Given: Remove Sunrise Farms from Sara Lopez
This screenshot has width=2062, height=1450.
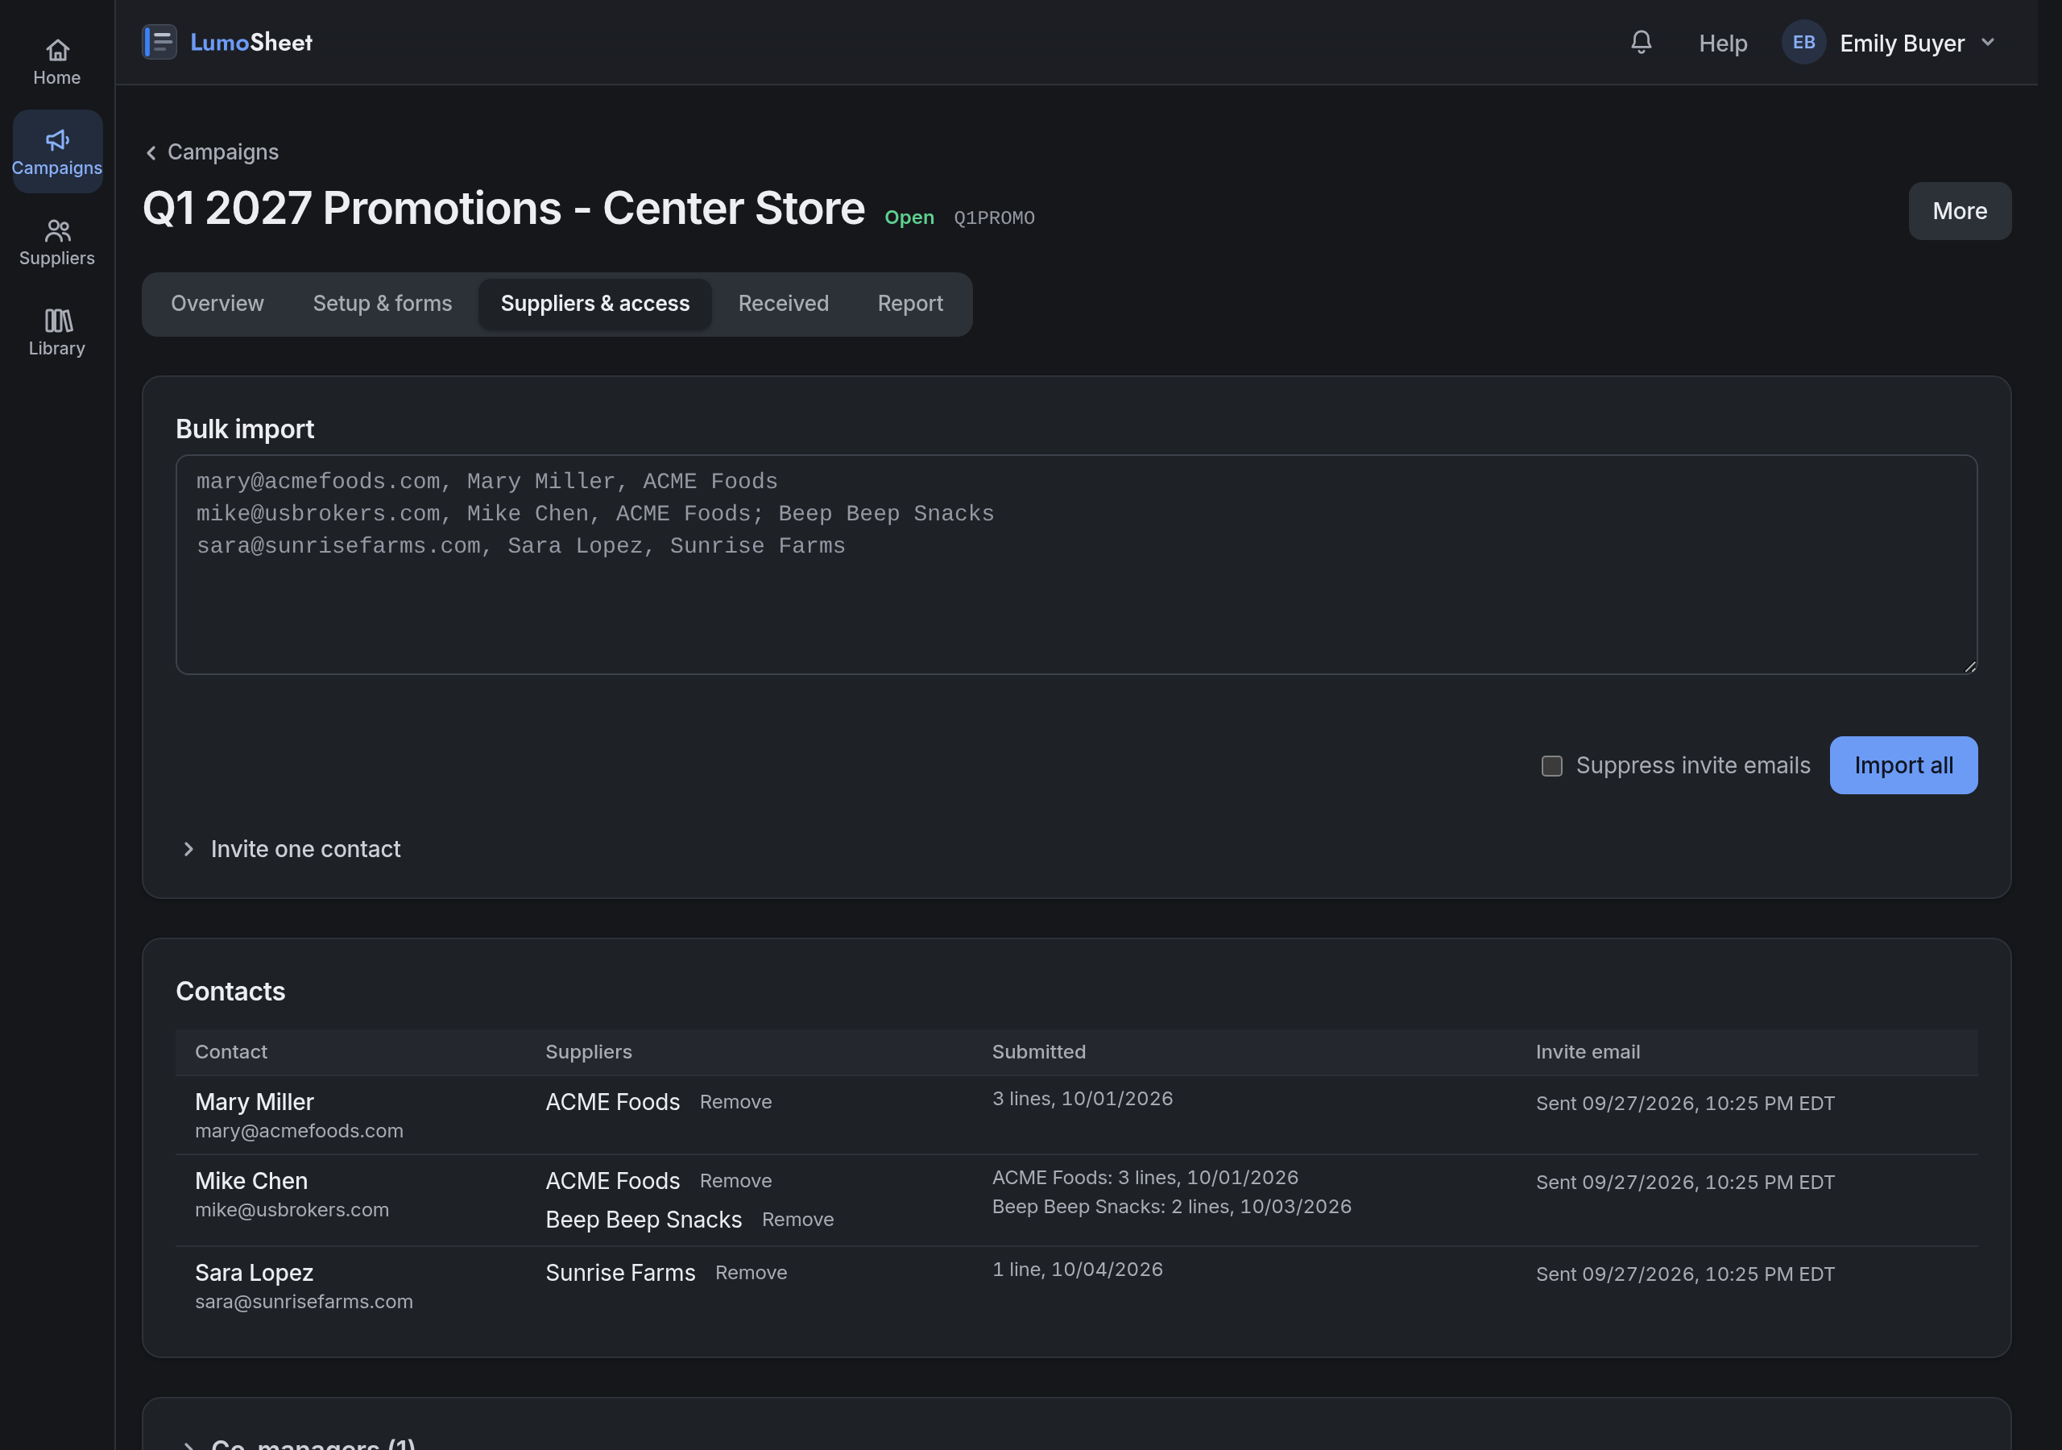Looking at the screenshot, I should click(x=751, y=1273).
